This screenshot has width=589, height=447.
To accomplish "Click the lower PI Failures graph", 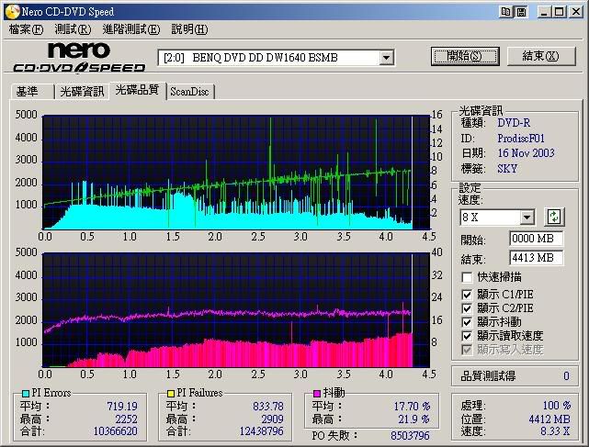I will click(x=236, y=310).
